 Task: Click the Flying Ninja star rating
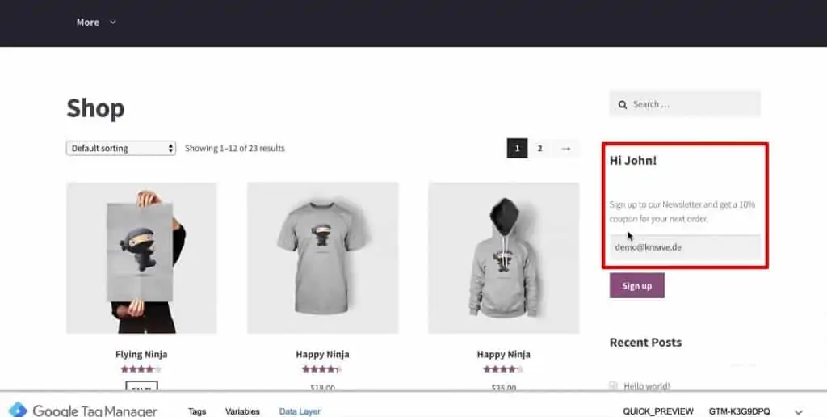[141, 369]
